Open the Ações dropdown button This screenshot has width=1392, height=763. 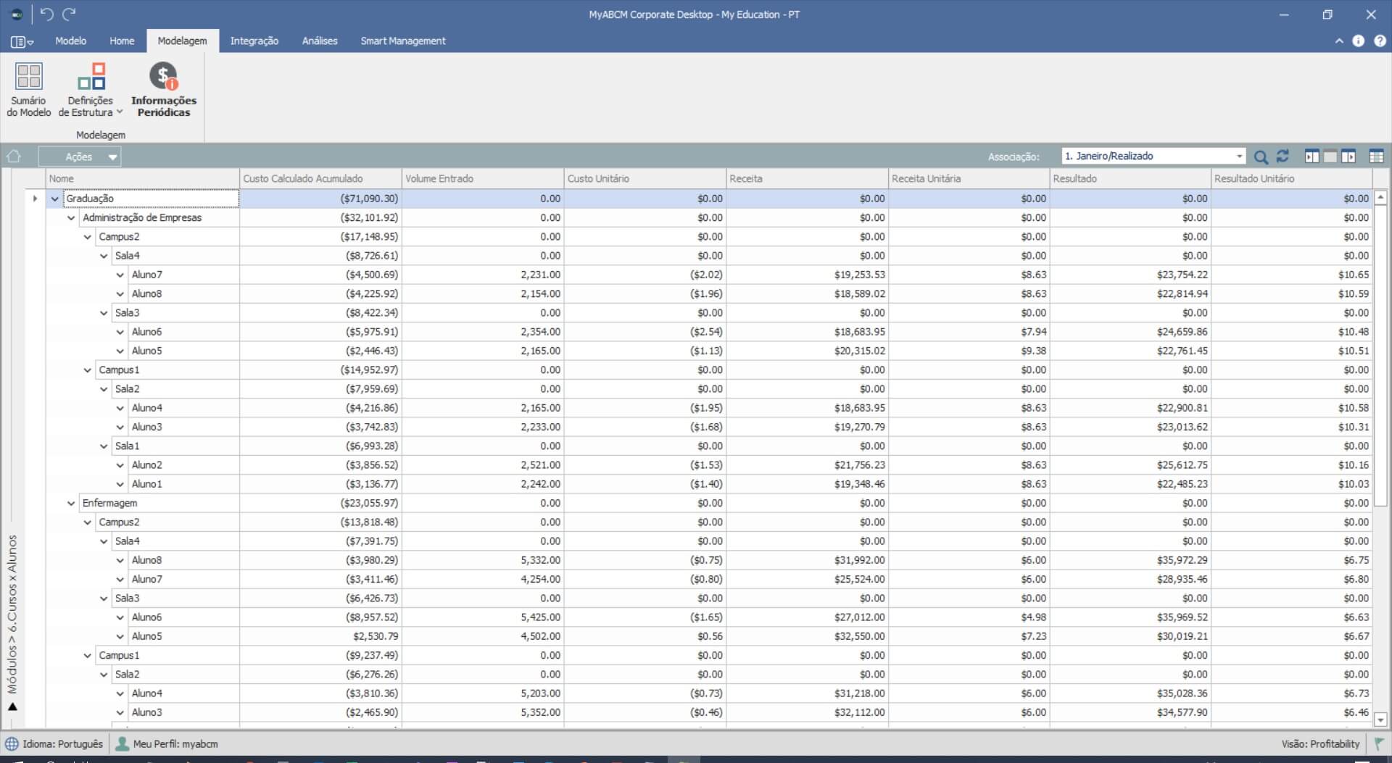80,157
